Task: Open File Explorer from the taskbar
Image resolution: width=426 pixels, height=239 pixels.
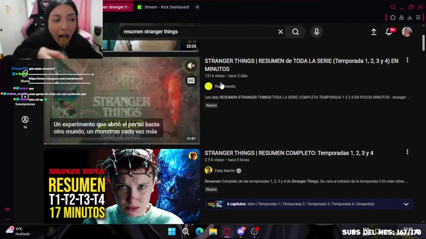Action: pos(213,231)
